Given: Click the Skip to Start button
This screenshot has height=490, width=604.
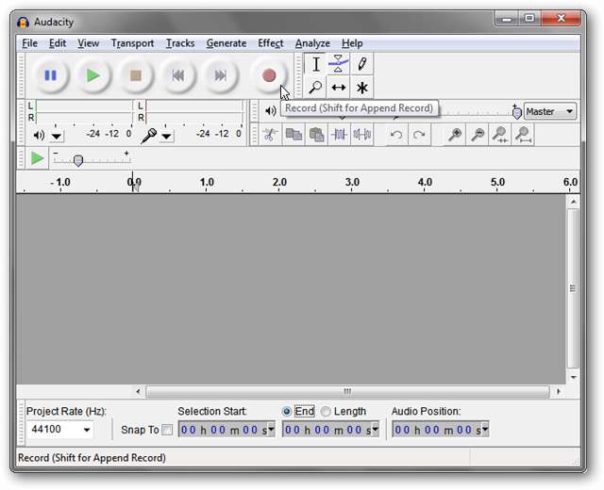Looking at the screenshot, I should click(x=176, y=75).
